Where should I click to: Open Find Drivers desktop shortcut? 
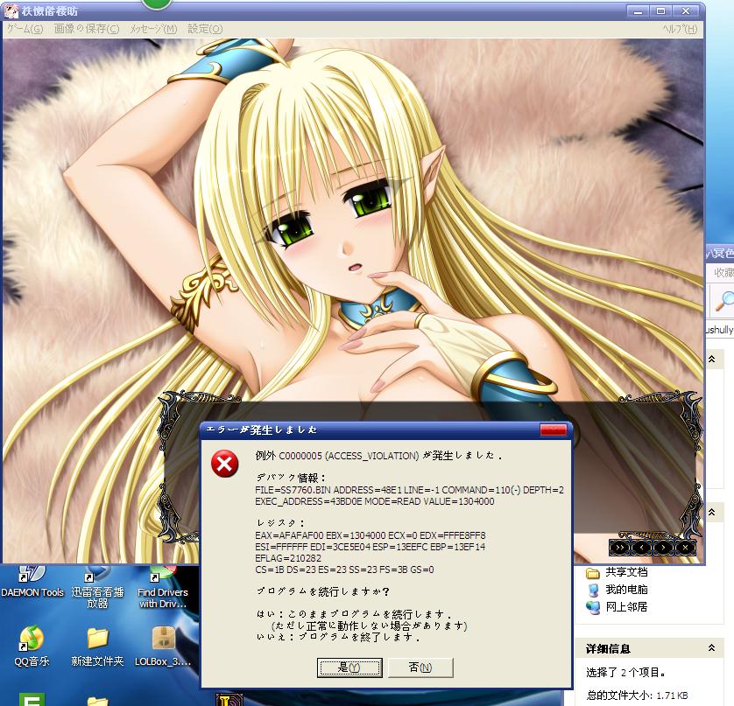tap(162, 587)
